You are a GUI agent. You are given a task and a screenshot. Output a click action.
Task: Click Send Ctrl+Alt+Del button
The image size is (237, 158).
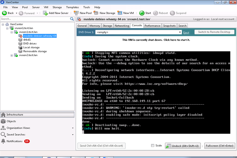101,146
